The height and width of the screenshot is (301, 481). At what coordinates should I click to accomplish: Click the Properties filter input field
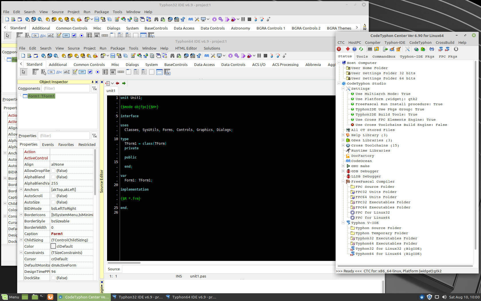(64, 136)
